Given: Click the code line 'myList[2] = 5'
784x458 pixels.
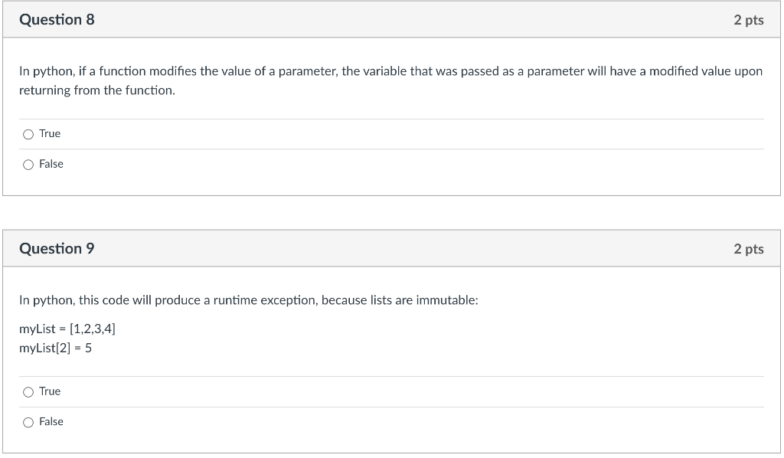Looking at the screenshot, I should point(55,348).
